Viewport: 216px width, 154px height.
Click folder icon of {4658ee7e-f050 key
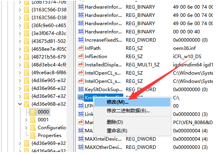click(26, 49)
